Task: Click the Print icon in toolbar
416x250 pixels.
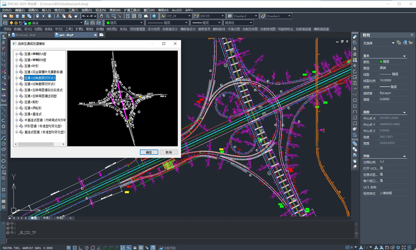Action: click(x=37, y=16)
